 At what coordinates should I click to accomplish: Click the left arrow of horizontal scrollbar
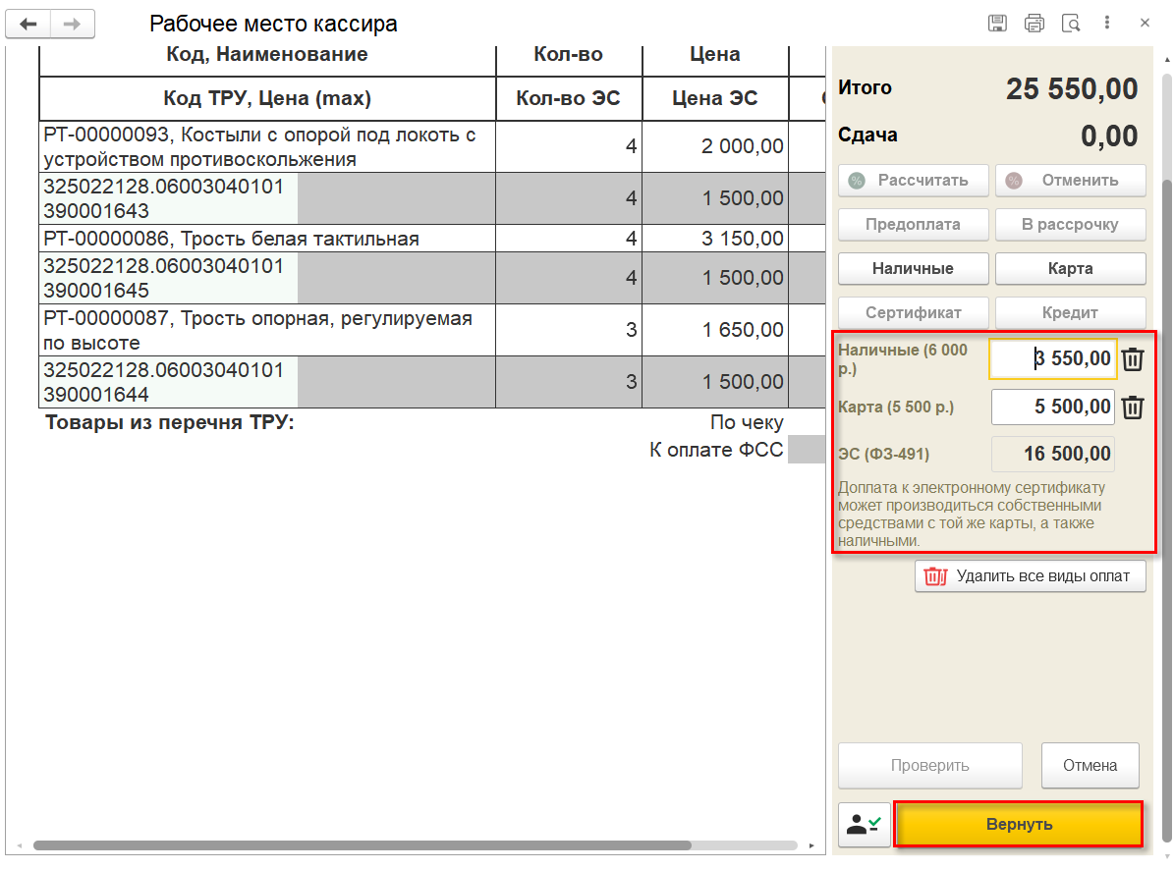click(x=20, y=845)
